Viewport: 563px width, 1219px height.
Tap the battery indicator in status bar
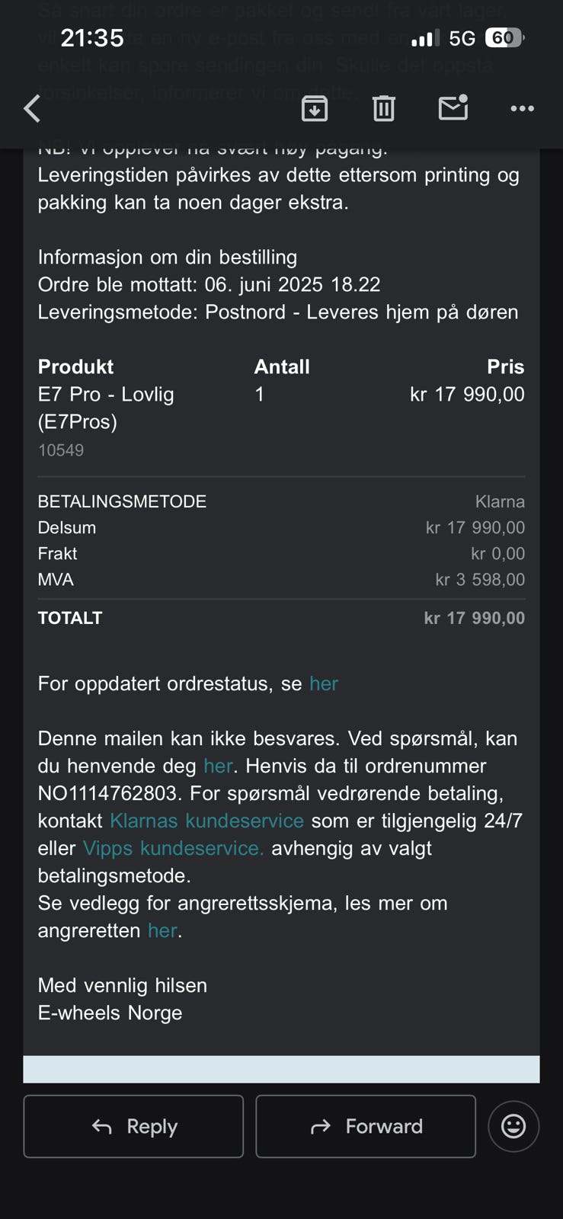[504, 38]
